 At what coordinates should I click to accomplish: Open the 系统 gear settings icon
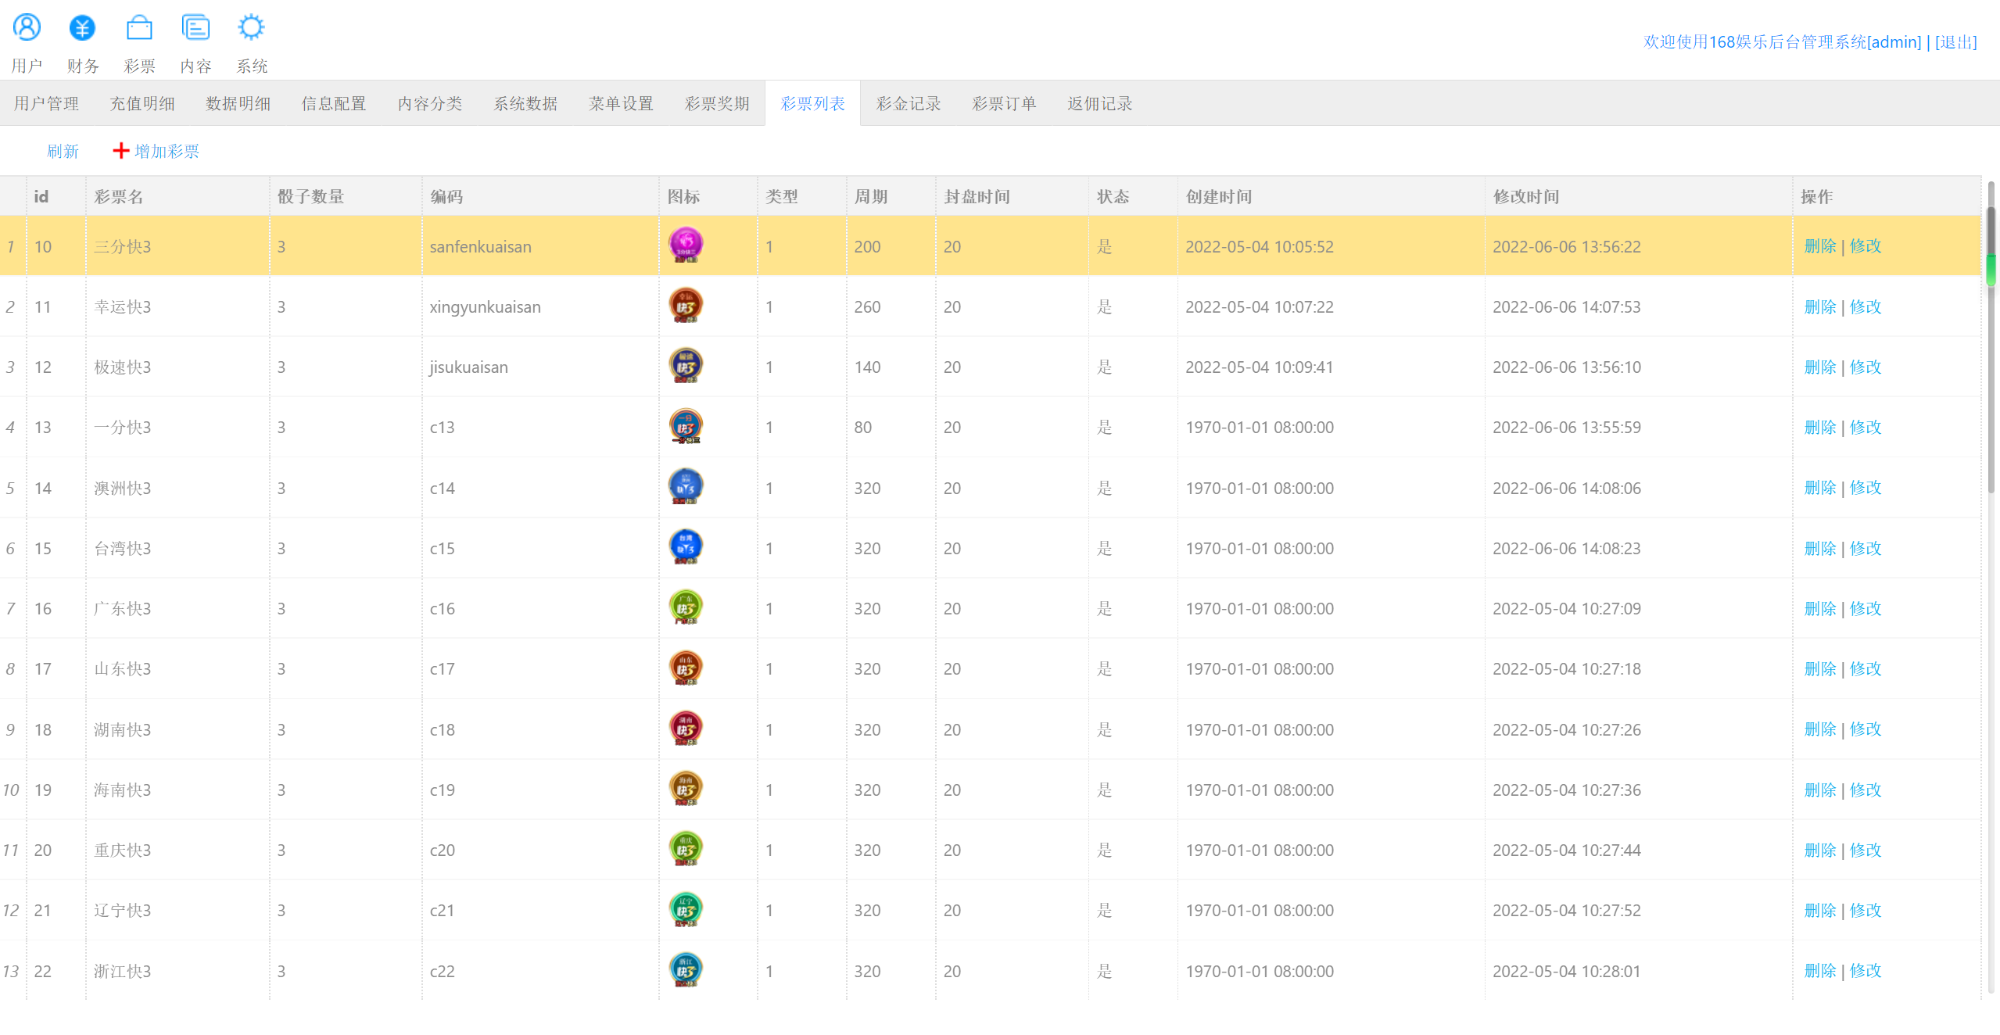pos(251,28)
